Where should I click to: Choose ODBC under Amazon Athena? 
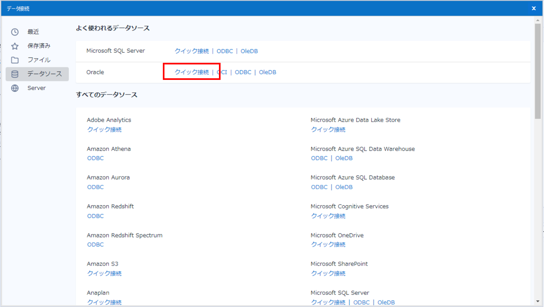click(95, 158)
